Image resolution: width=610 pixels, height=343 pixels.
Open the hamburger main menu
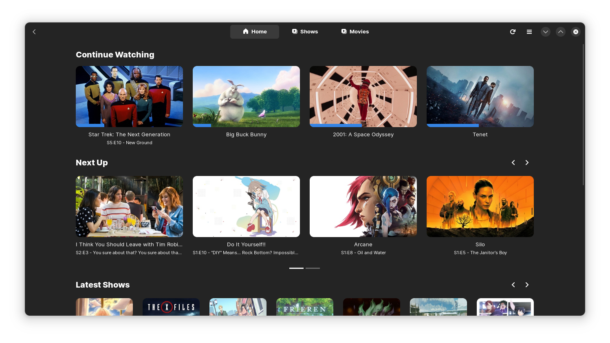529,32
